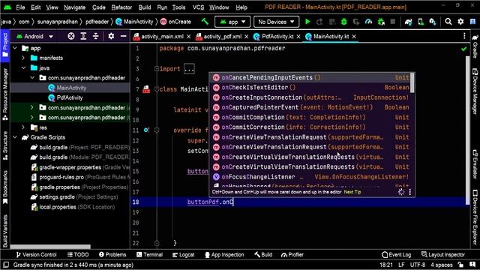Image resolution: width=480 pixels, height=270 pixels.
Task: Open the Android project view dropdown
Action: tap(35, 37)
